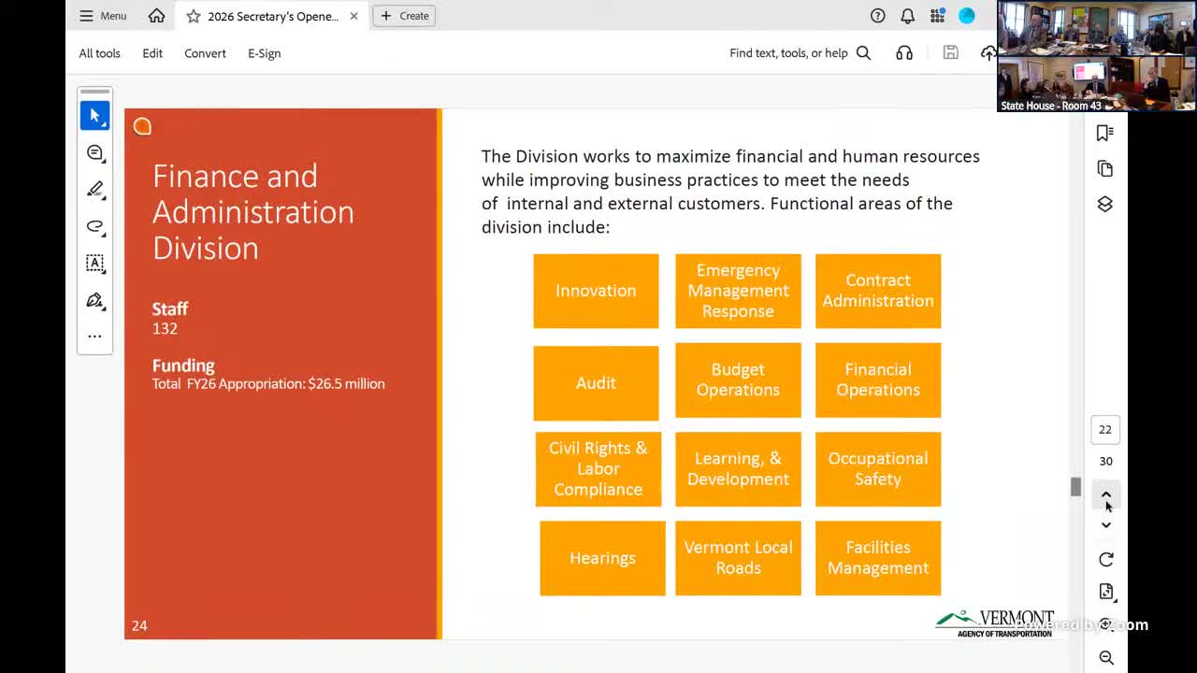This screenshot has width=1197, height=673.
Task: Open the Convert menu
Action: click(205, 53)
